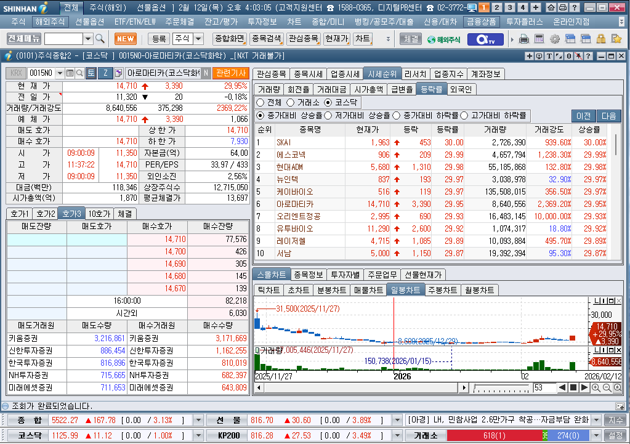Click the 해외주식 globe icon
The image size is (630, 444).
click(x=444, y=39)
